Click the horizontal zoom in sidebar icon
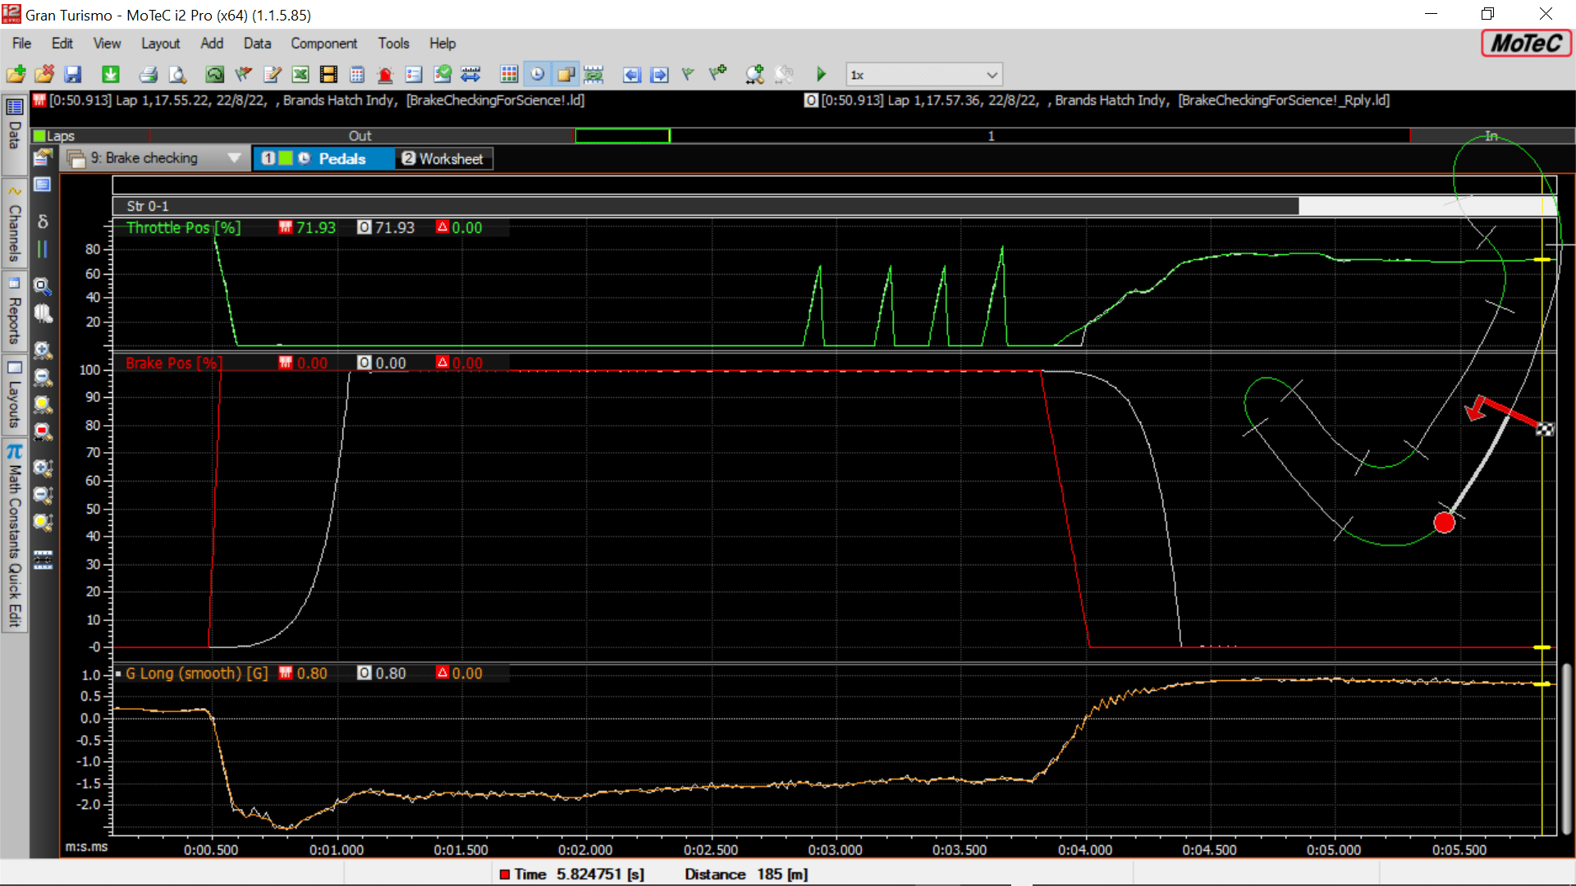The image size is (1576, 886). pos(43,350)
